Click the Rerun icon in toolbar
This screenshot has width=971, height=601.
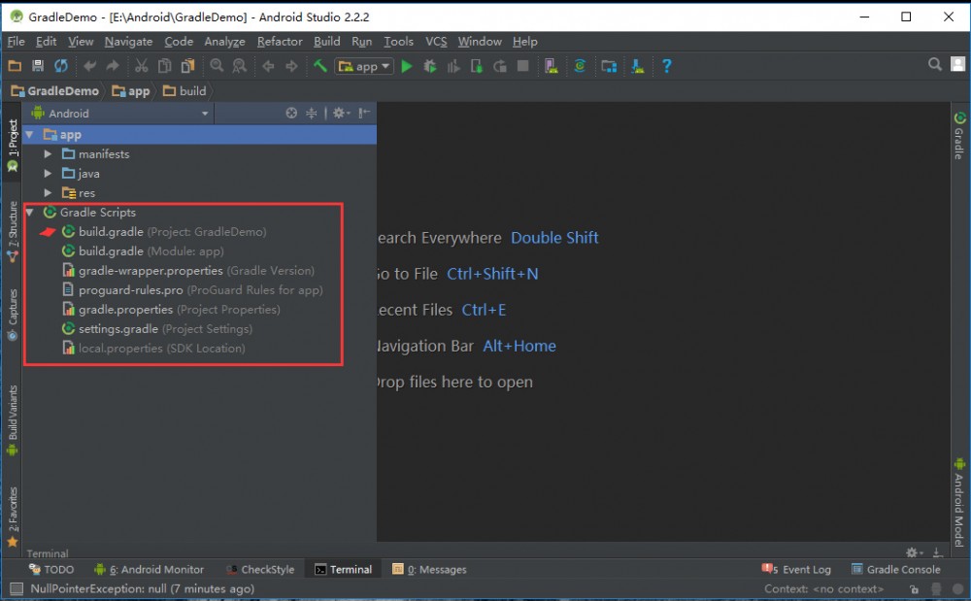pyautogui.click(x=500, y=66)
